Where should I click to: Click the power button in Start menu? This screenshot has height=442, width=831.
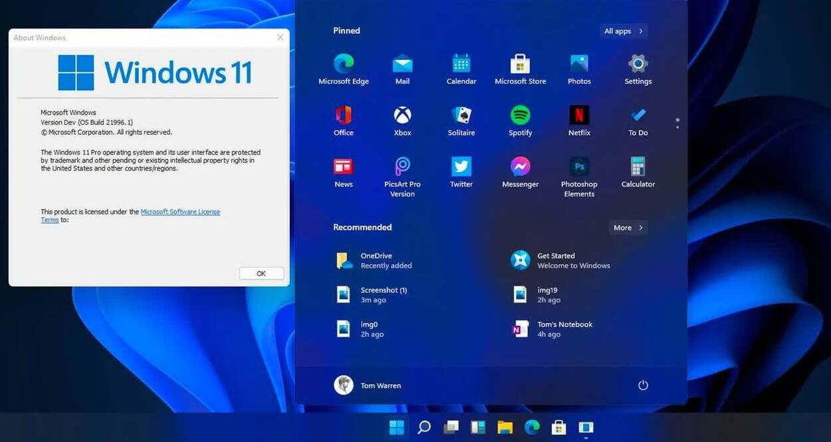tap(643, 385)
